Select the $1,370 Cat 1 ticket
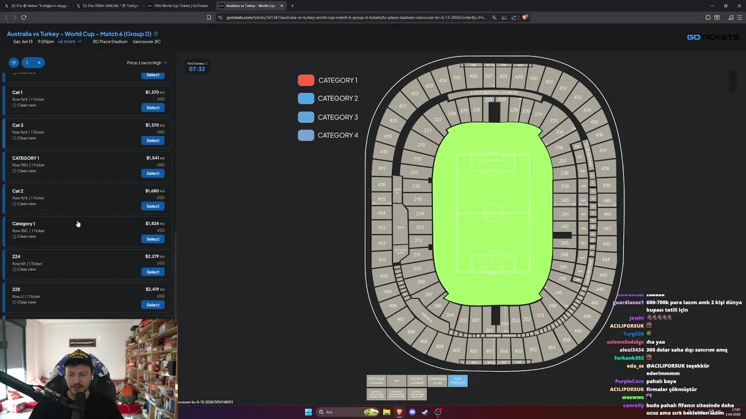This screenshot has width=746, height=419. pos(153,108)
